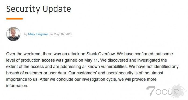Click the Security Update heading
The height and width of the screenshot is (100, 188).
tap(39, 9)
